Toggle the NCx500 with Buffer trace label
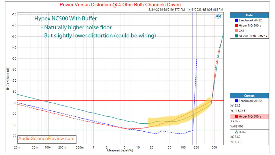 point(253,36)
